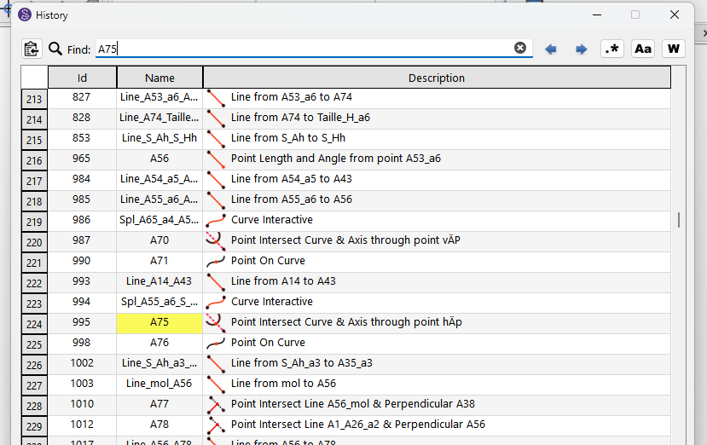Click the curve icon for Spl_A65_a4 row

pos(216,220)
